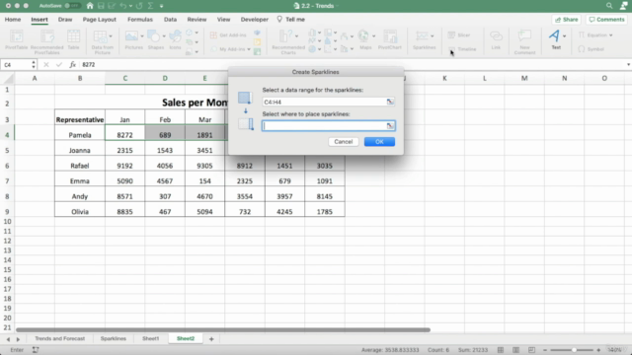This screenshot has width=632, height=355.
Task: Click the Text ribbon icon
Action: click(x=554, y=39)
